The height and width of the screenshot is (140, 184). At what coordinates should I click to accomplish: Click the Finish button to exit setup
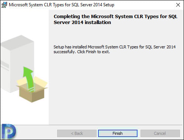click(x=118, y=133)
